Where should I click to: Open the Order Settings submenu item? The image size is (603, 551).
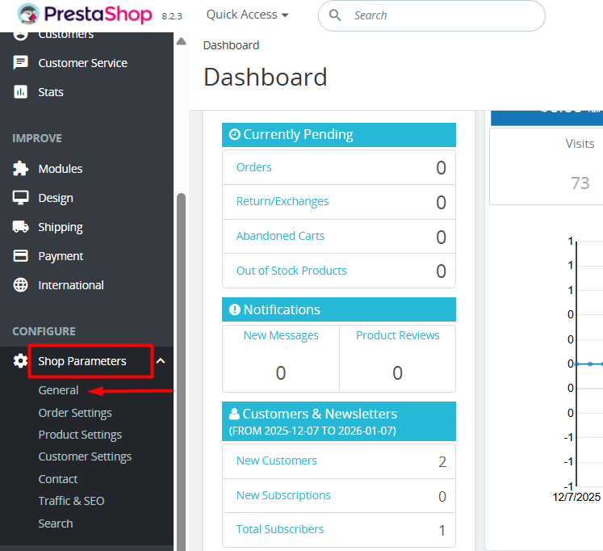click(x=75, y=413)
